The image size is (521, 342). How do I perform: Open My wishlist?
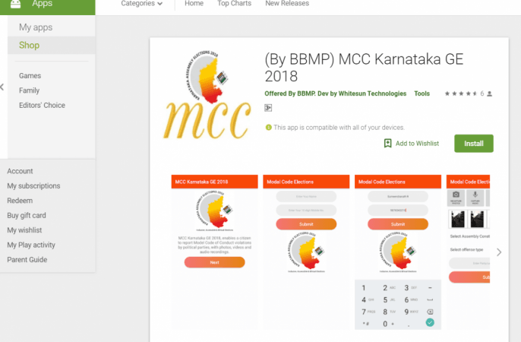tap(24, 230)
